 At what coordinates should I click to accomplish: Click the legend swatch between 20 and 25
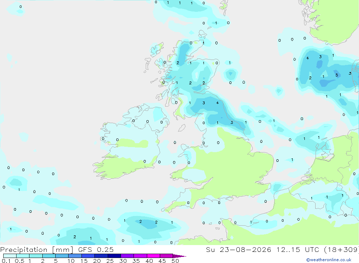[x=101, y=256]
